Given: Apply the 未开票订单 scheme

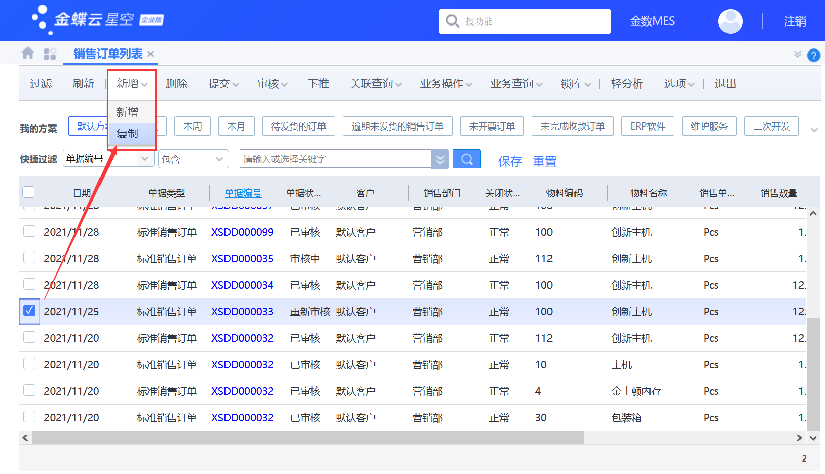Looking at the screenshot, I should tap(492, 126).
